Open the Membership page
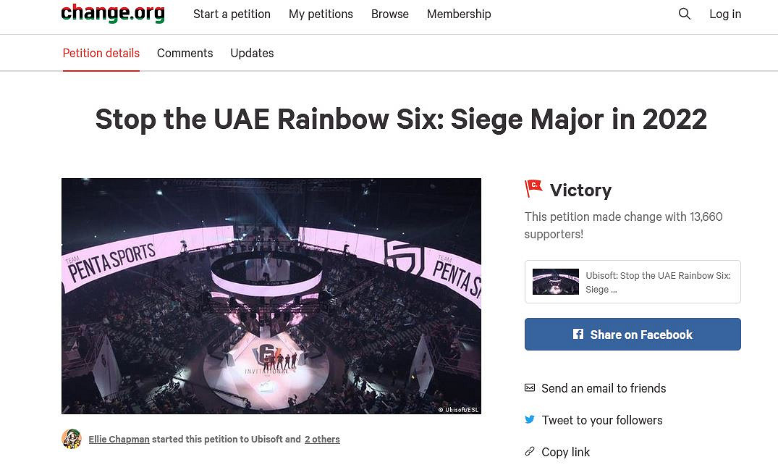Viewport: 778px width, 470px height. pos(459,14)
